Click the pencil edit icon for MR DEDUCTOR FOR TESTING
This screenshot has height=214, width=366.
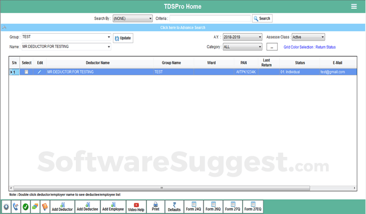coord(40,72)
